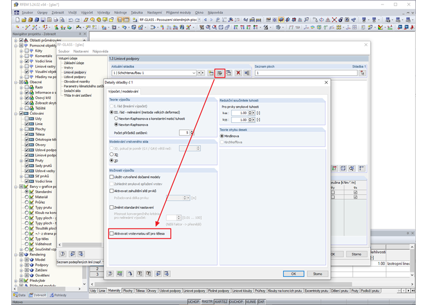Screen dimensions: 427x305
Task: Click the help icon in RF-GLASS window bottom
Action: [62, 254]
